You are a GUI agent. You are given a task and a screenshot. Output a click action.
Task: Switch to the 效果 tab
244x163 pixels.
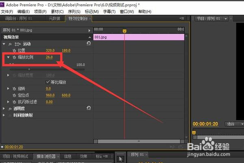tap(83, 156)
